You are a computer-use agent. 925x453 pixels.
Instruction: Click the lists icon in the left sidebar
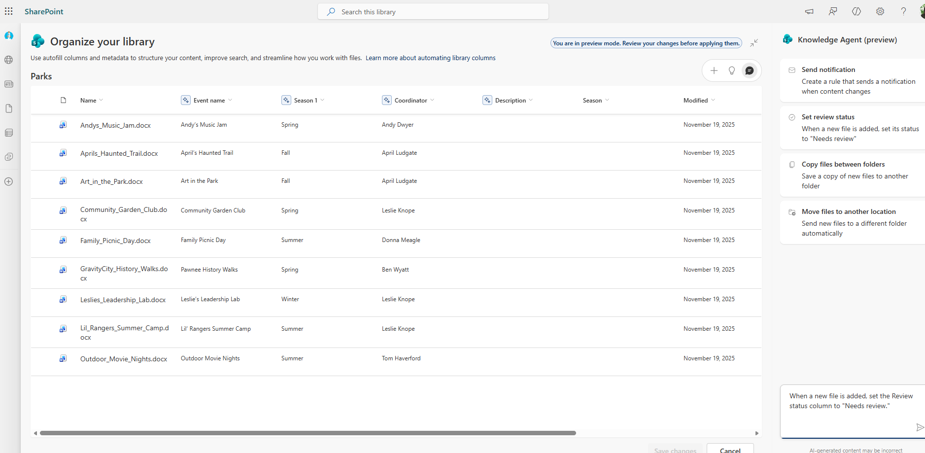click(x=9, y=132)
